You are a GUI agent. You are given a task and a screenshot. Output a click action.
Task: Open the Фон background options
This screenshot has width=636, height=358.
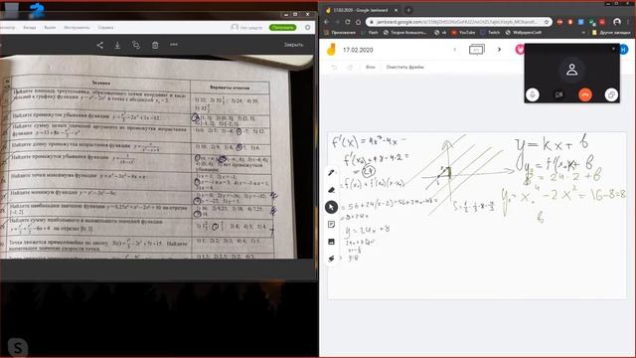pos(371,68)
